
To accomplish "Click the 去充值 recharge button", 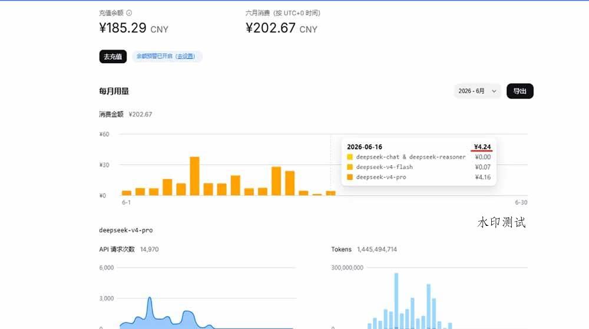I will point(112,57).
